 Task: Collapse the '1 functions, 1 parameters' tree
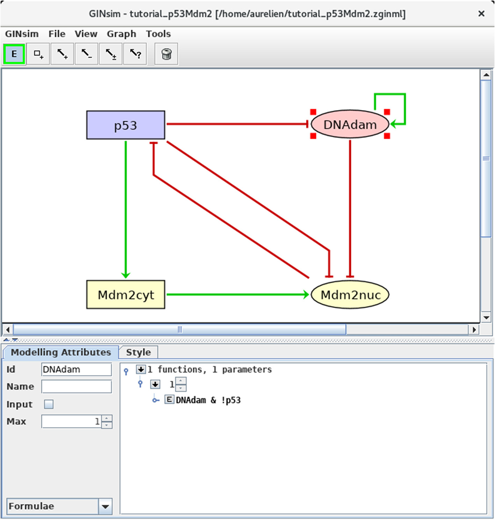tap(141, 369)
